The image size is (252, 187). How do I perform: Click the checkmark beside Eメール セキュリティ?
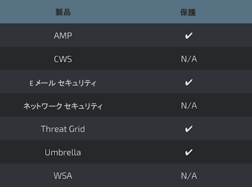(188, 82)
